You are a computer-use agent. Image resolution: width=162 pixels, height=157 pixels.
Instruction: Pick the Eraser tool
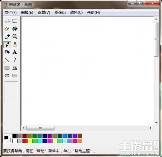tap(7, 29)
